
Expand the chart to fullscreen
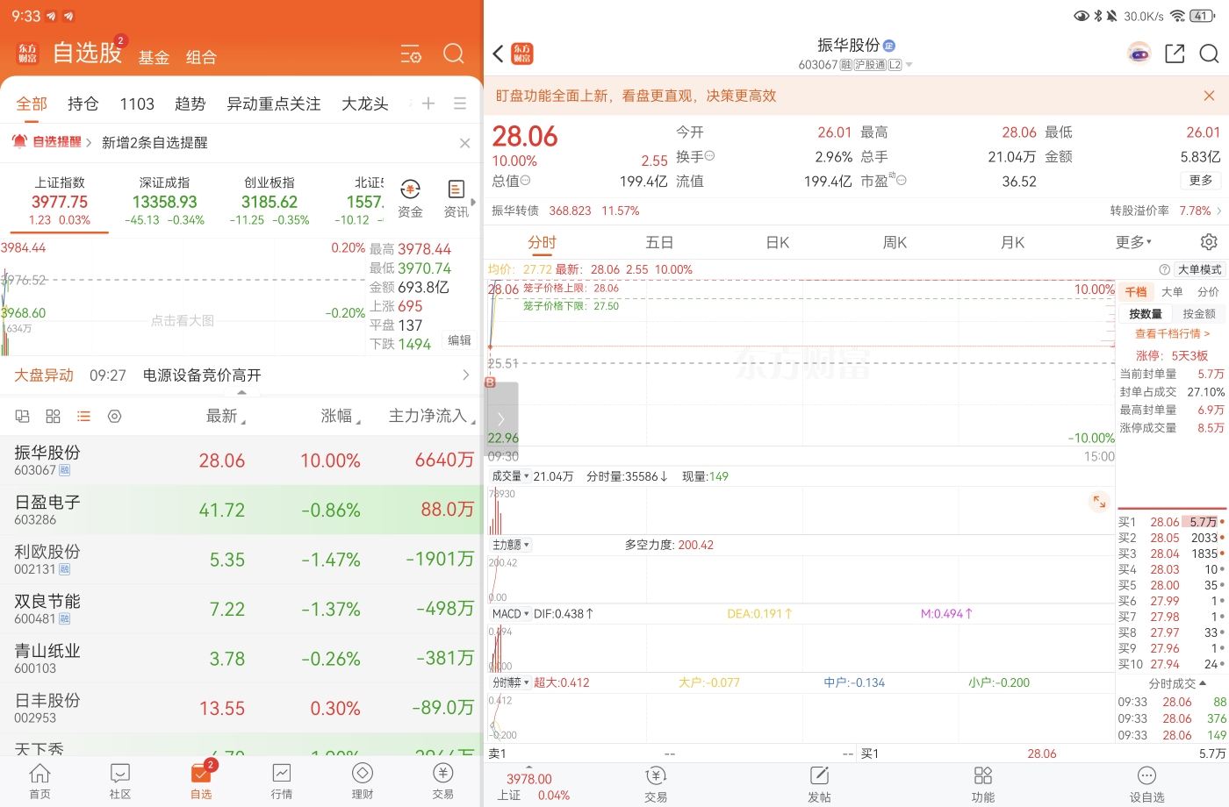coord(1099,502)
